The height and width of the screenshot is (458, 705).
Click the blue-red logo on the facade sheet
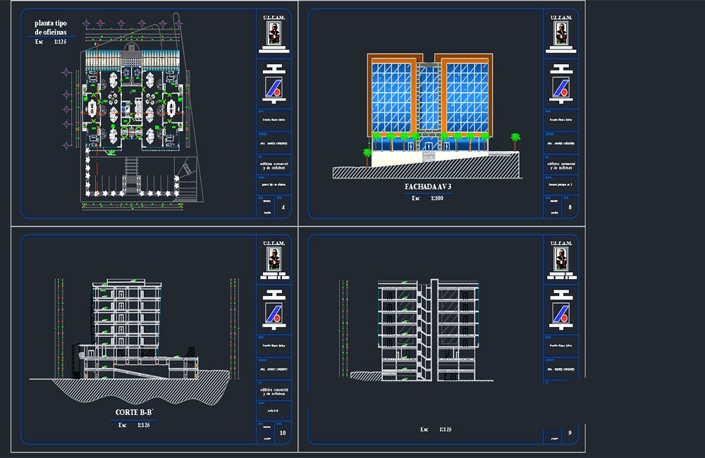(561, 87)
